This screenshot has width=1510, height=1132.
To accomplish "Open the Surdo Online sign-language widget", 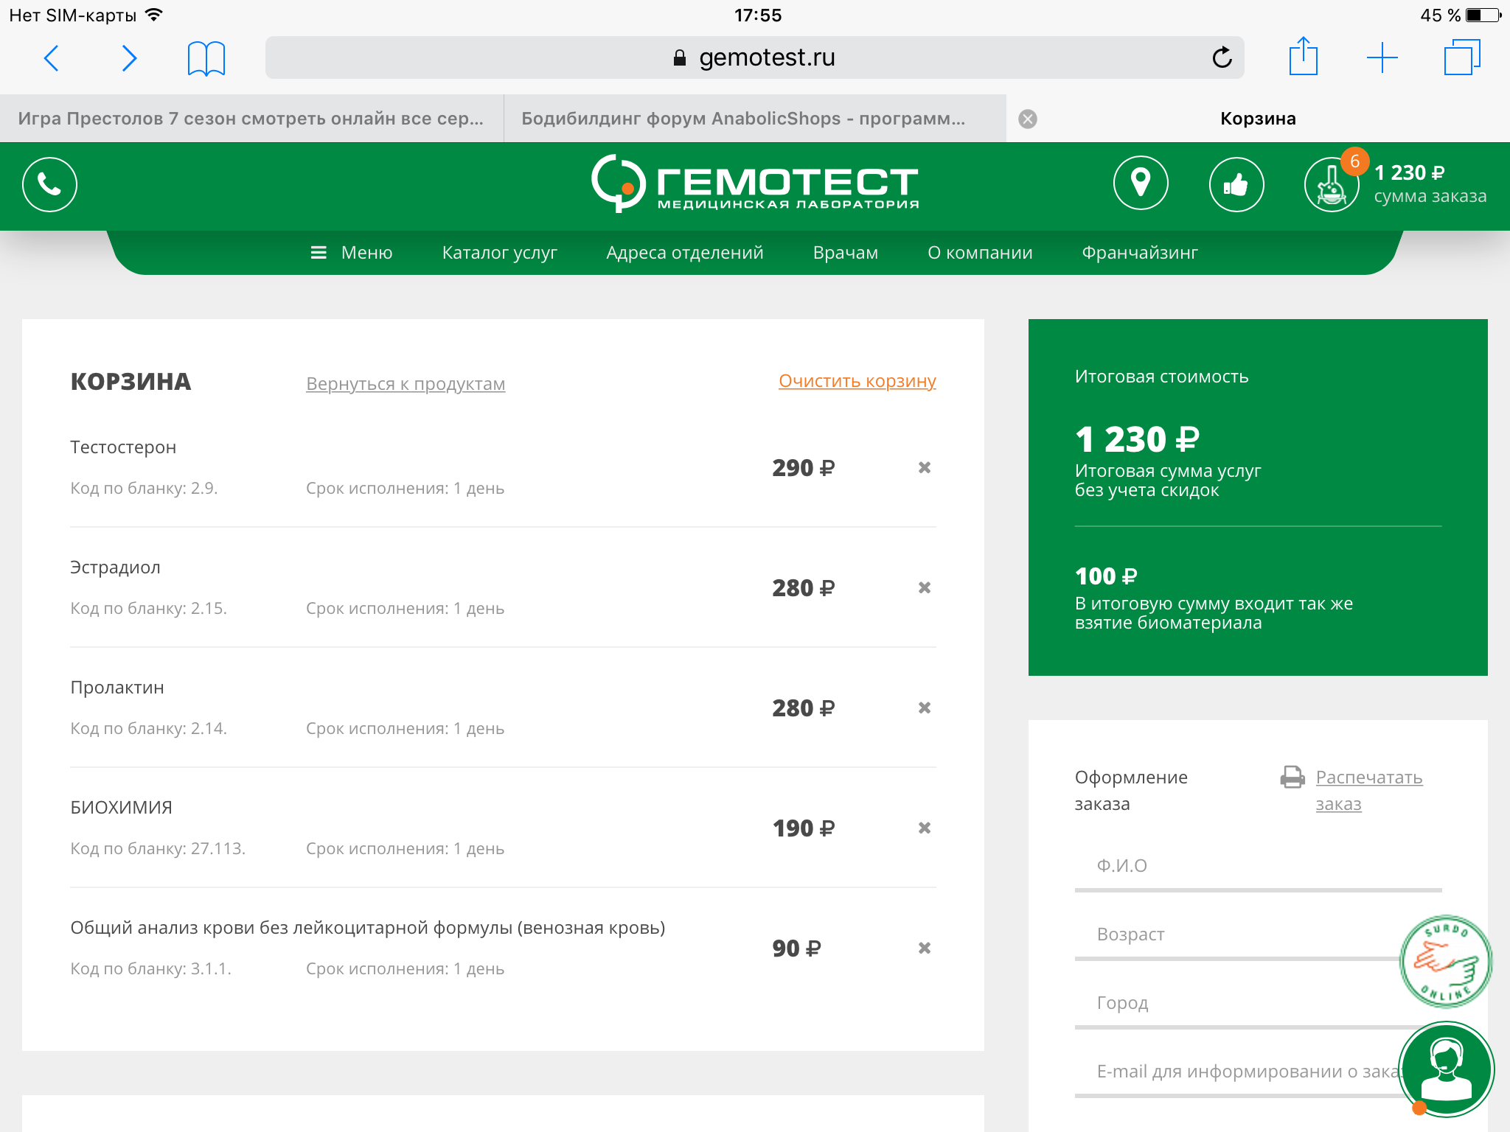I will (1445, 962).
